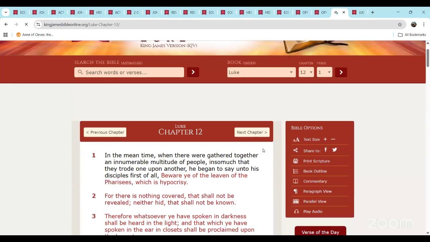Click the King James Version (KJV) subtitle
This screenshot has height=242, width=430.
point(169,45)
